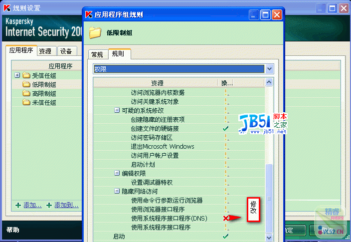Select the 退出Microsoft Windows row
The image size is (351, 242).
(179, 146)
